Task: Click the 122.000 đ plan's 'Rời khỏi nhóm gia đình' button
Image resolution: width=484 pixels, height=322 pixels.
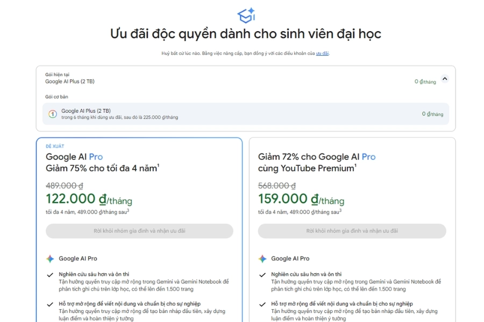Action: point(139,231)
